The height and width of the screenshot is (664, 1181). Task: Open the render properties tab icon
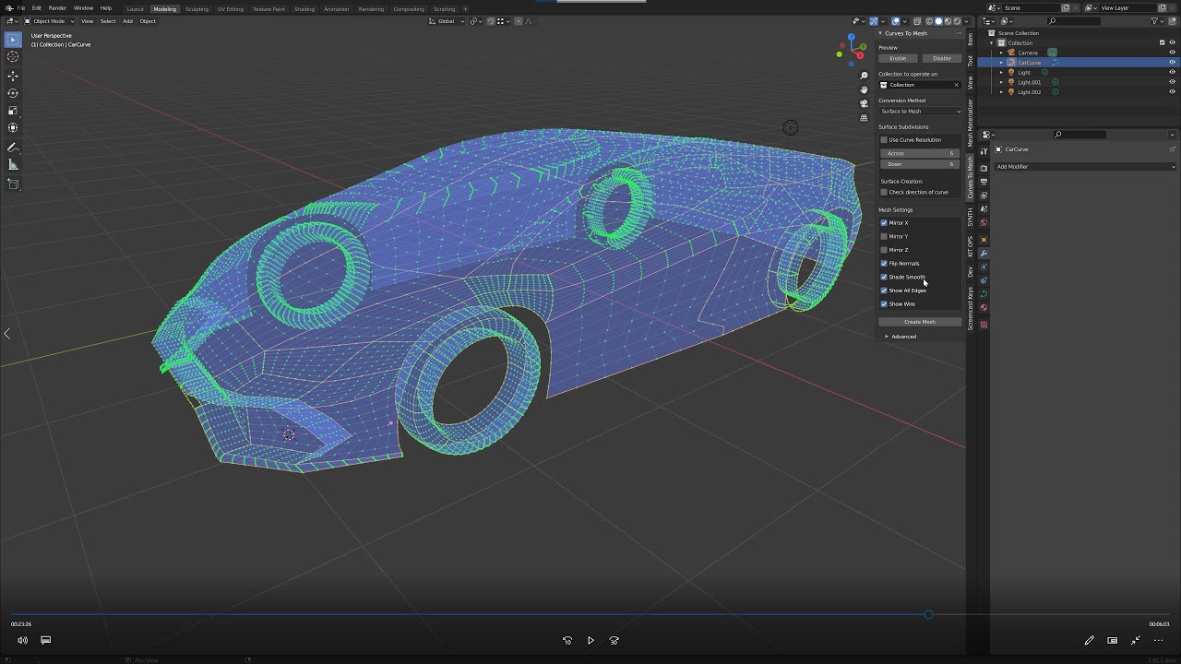pos(984,167)
